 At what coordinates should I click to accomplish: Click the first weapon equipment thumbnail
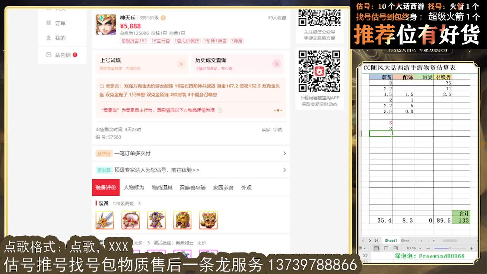pyautogui.click(x=105, y=220)
